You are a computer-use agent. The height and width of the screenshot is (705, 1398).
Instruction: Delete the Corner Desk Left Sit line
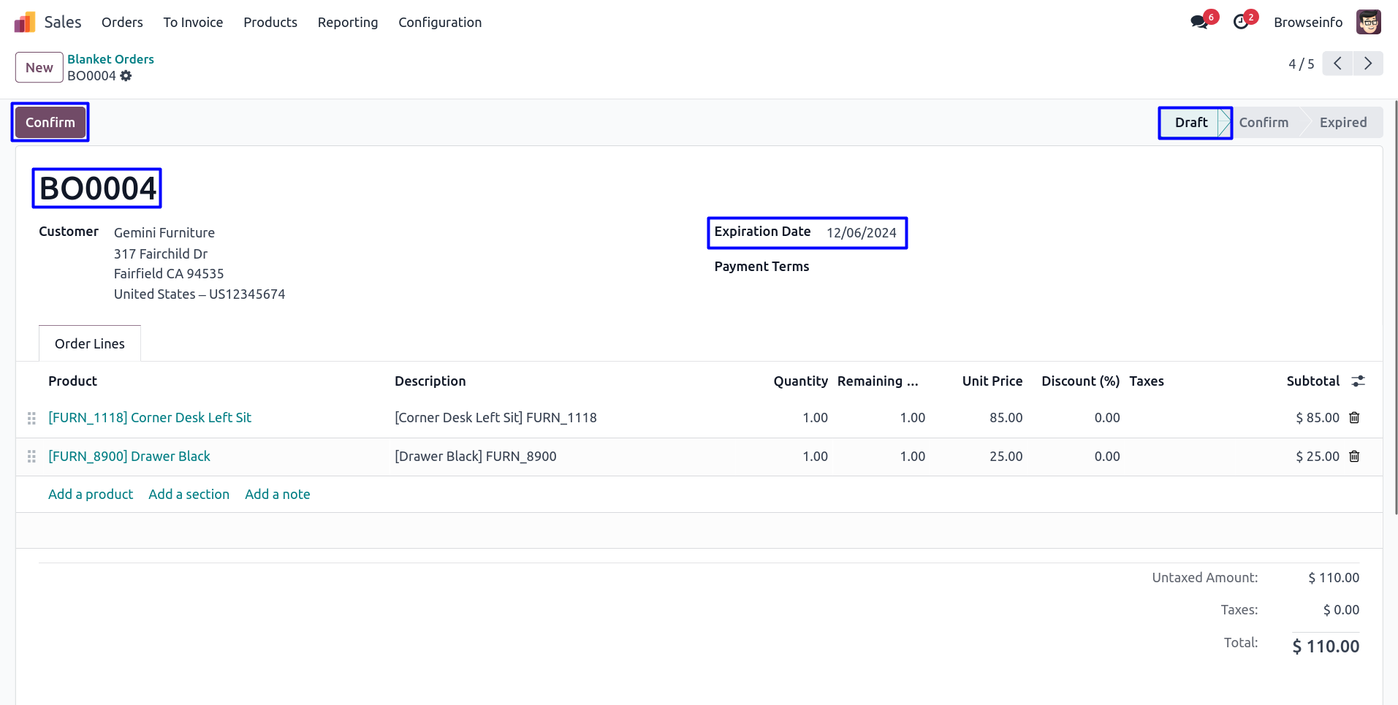coord(1353,418)
